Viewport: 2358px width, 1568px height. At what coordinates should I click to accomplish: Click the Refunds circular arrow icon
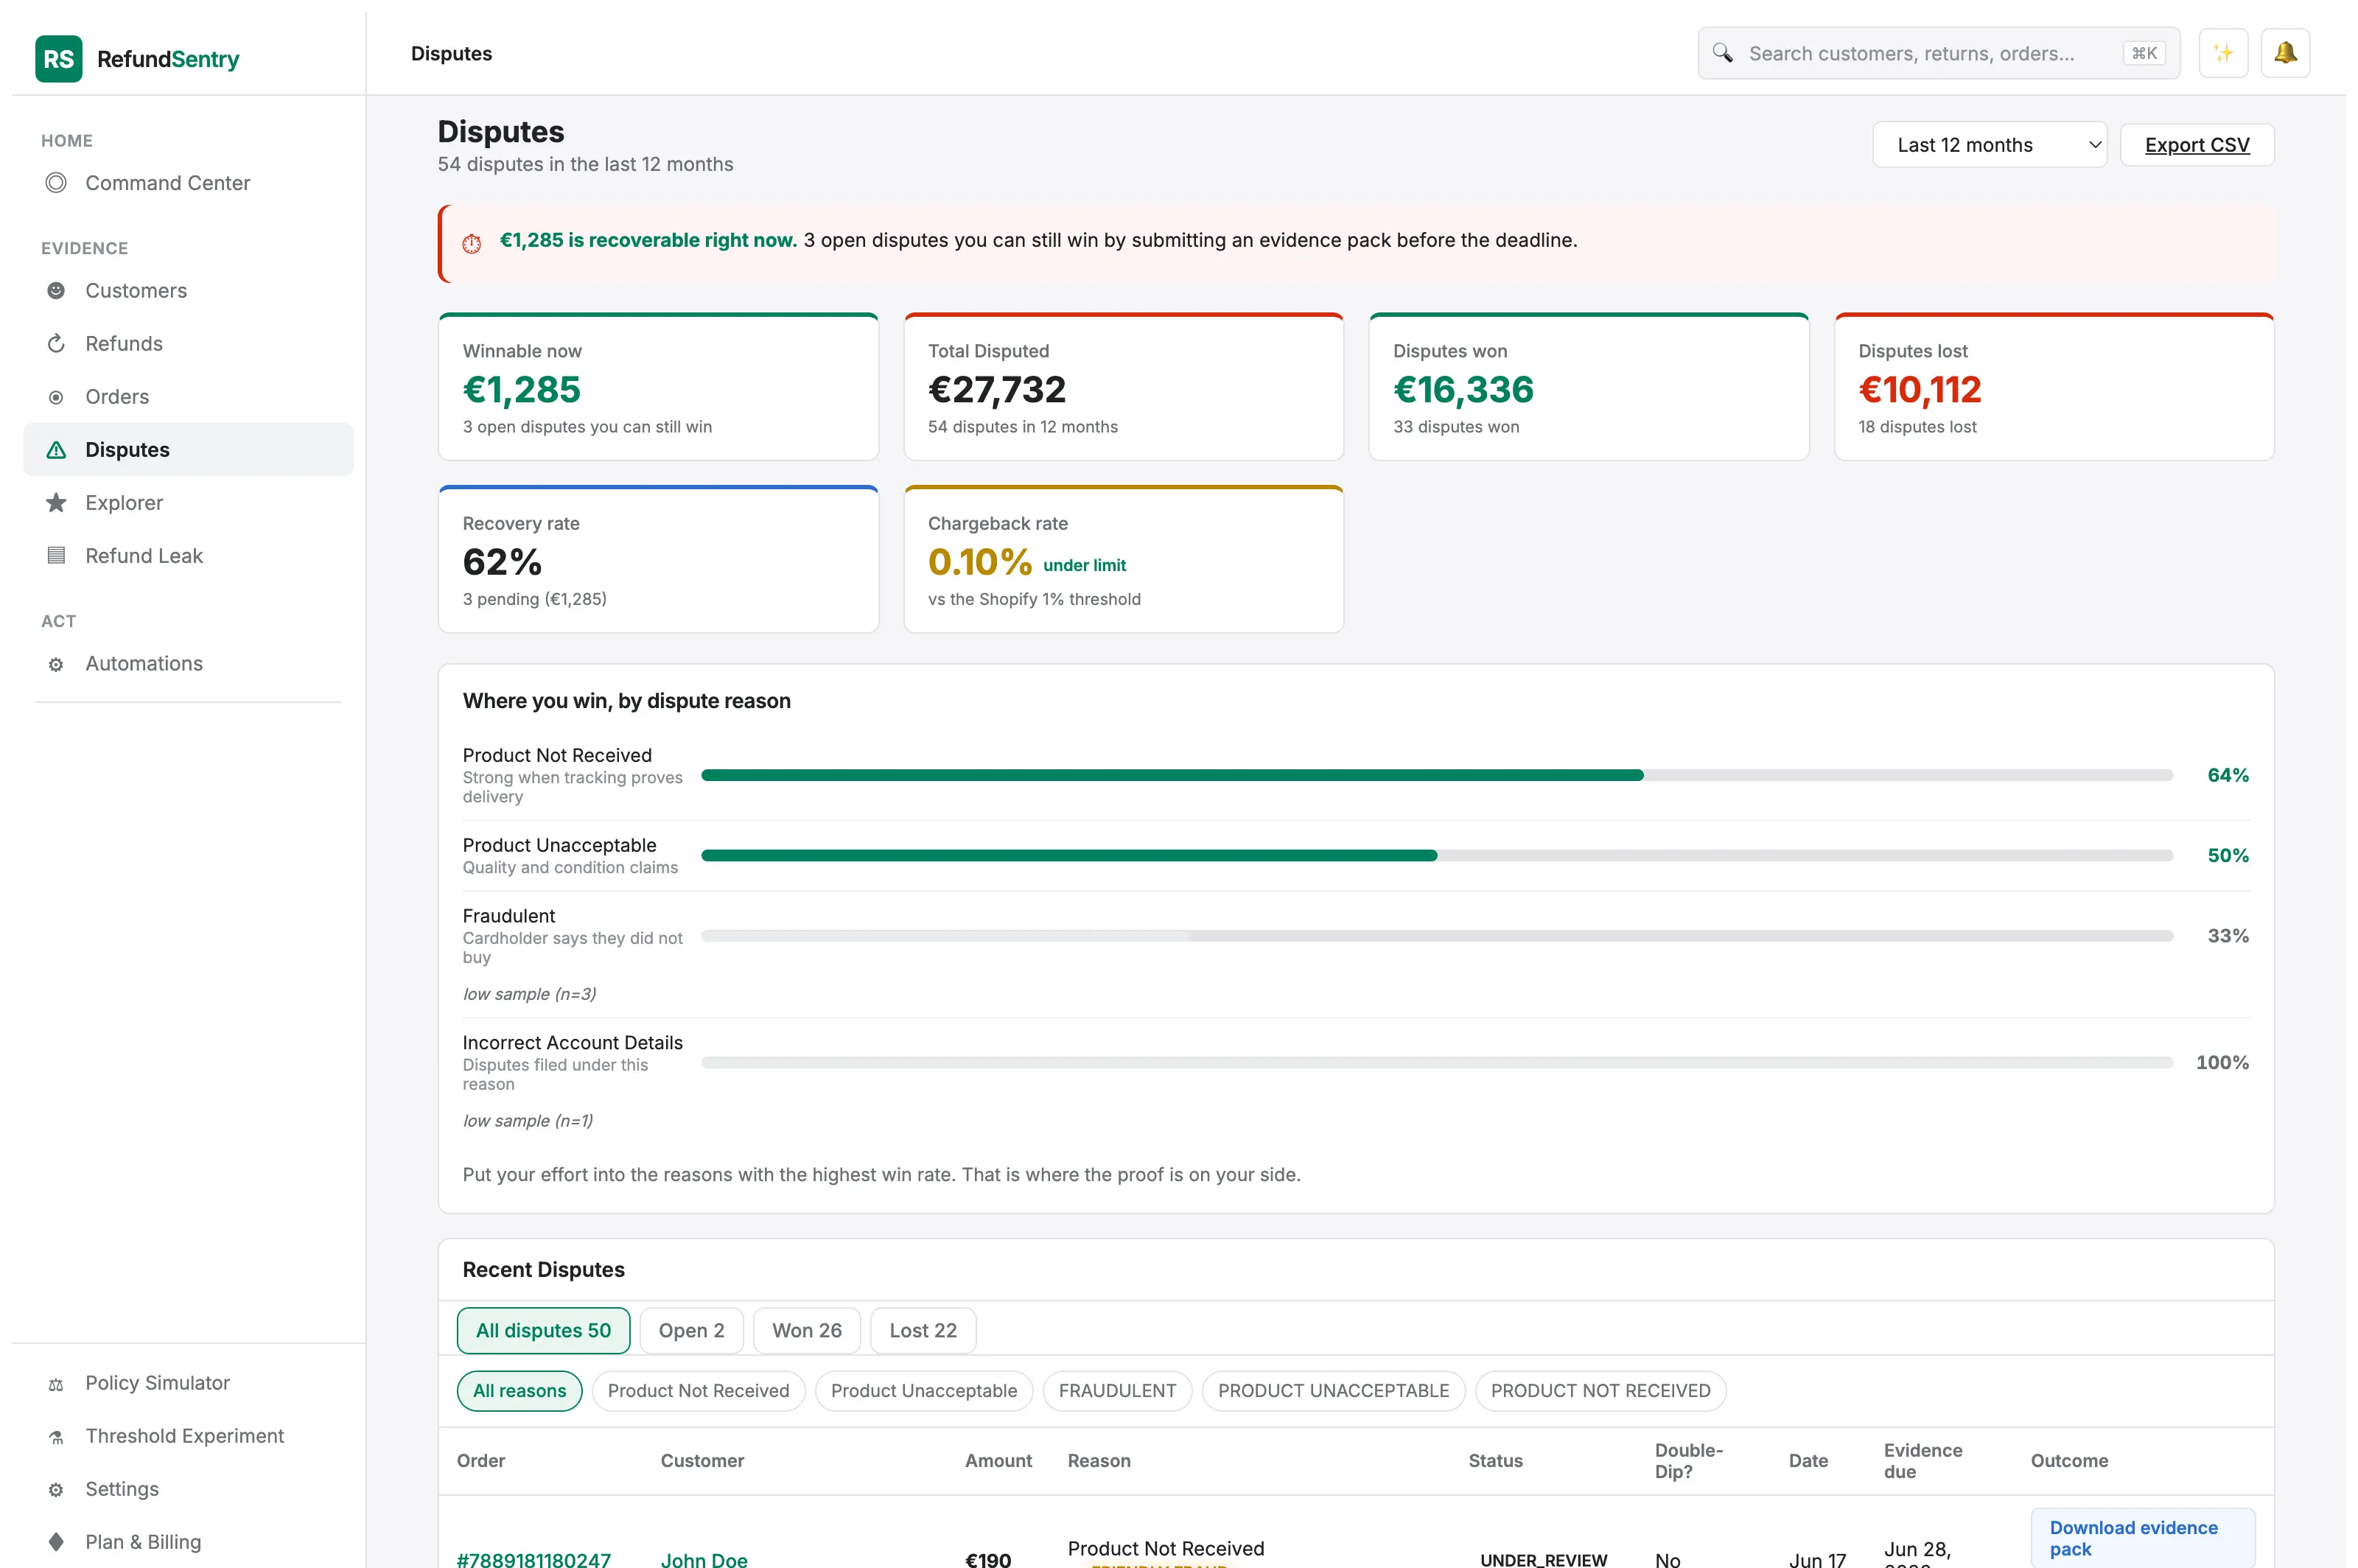[x=56, y=344]
